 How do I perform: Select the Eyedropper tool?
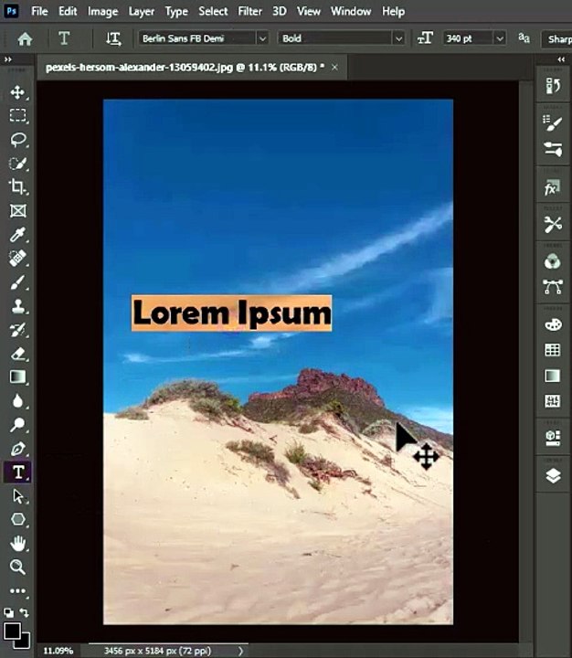tap(17, 235)
